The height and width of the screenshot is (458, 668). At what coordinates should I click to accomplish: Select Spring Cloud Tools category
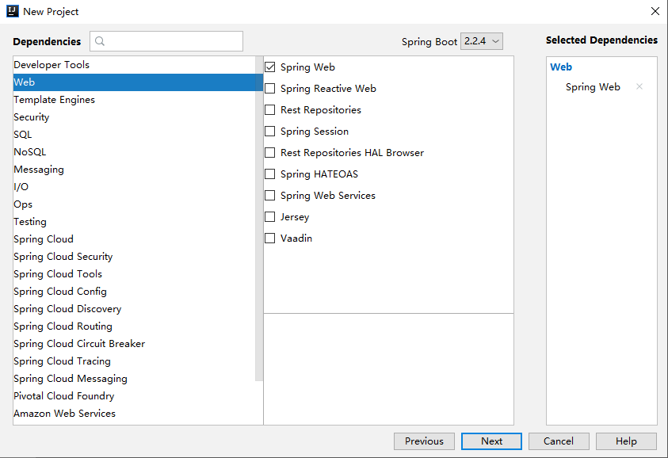(x=134, y=274)
